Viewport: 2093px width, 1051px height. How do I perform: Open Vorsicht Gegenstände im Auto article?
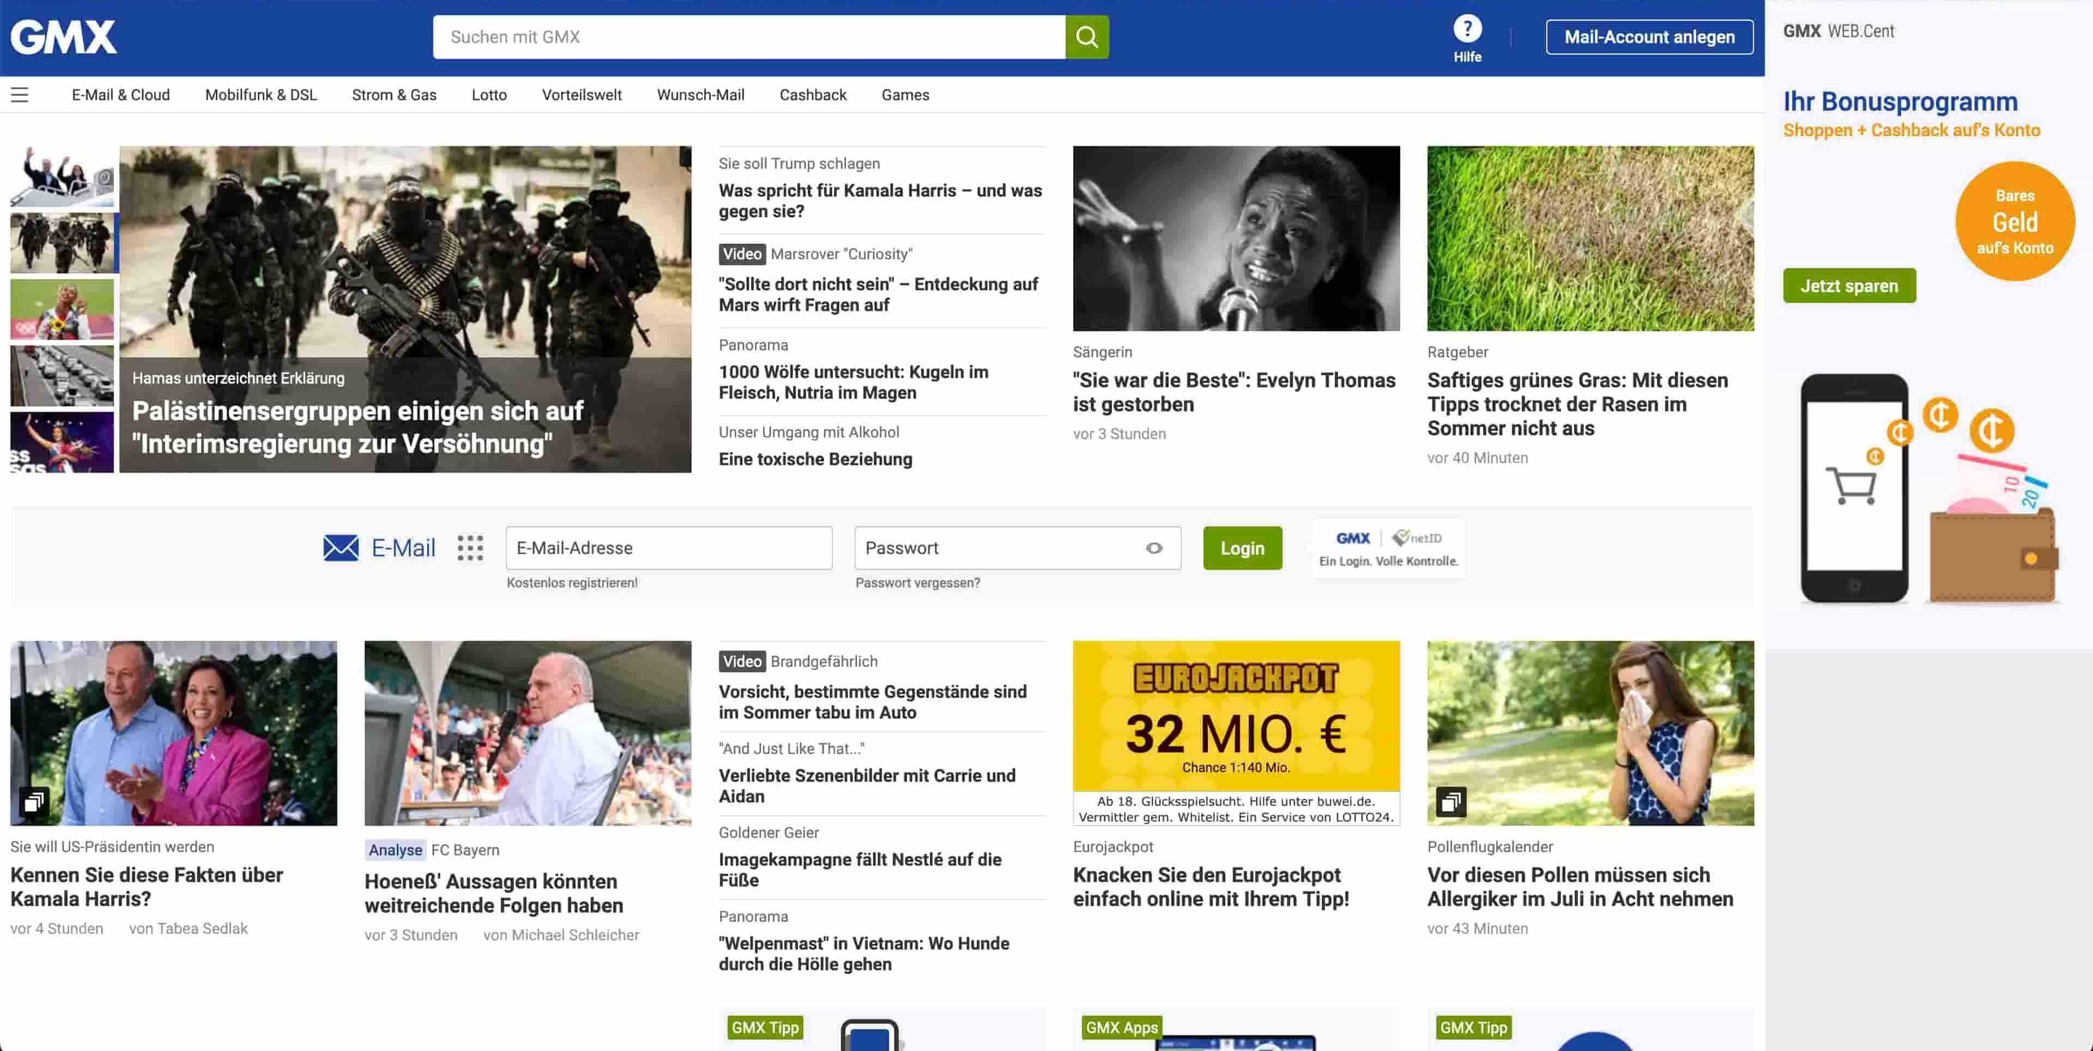coord(873,702)
